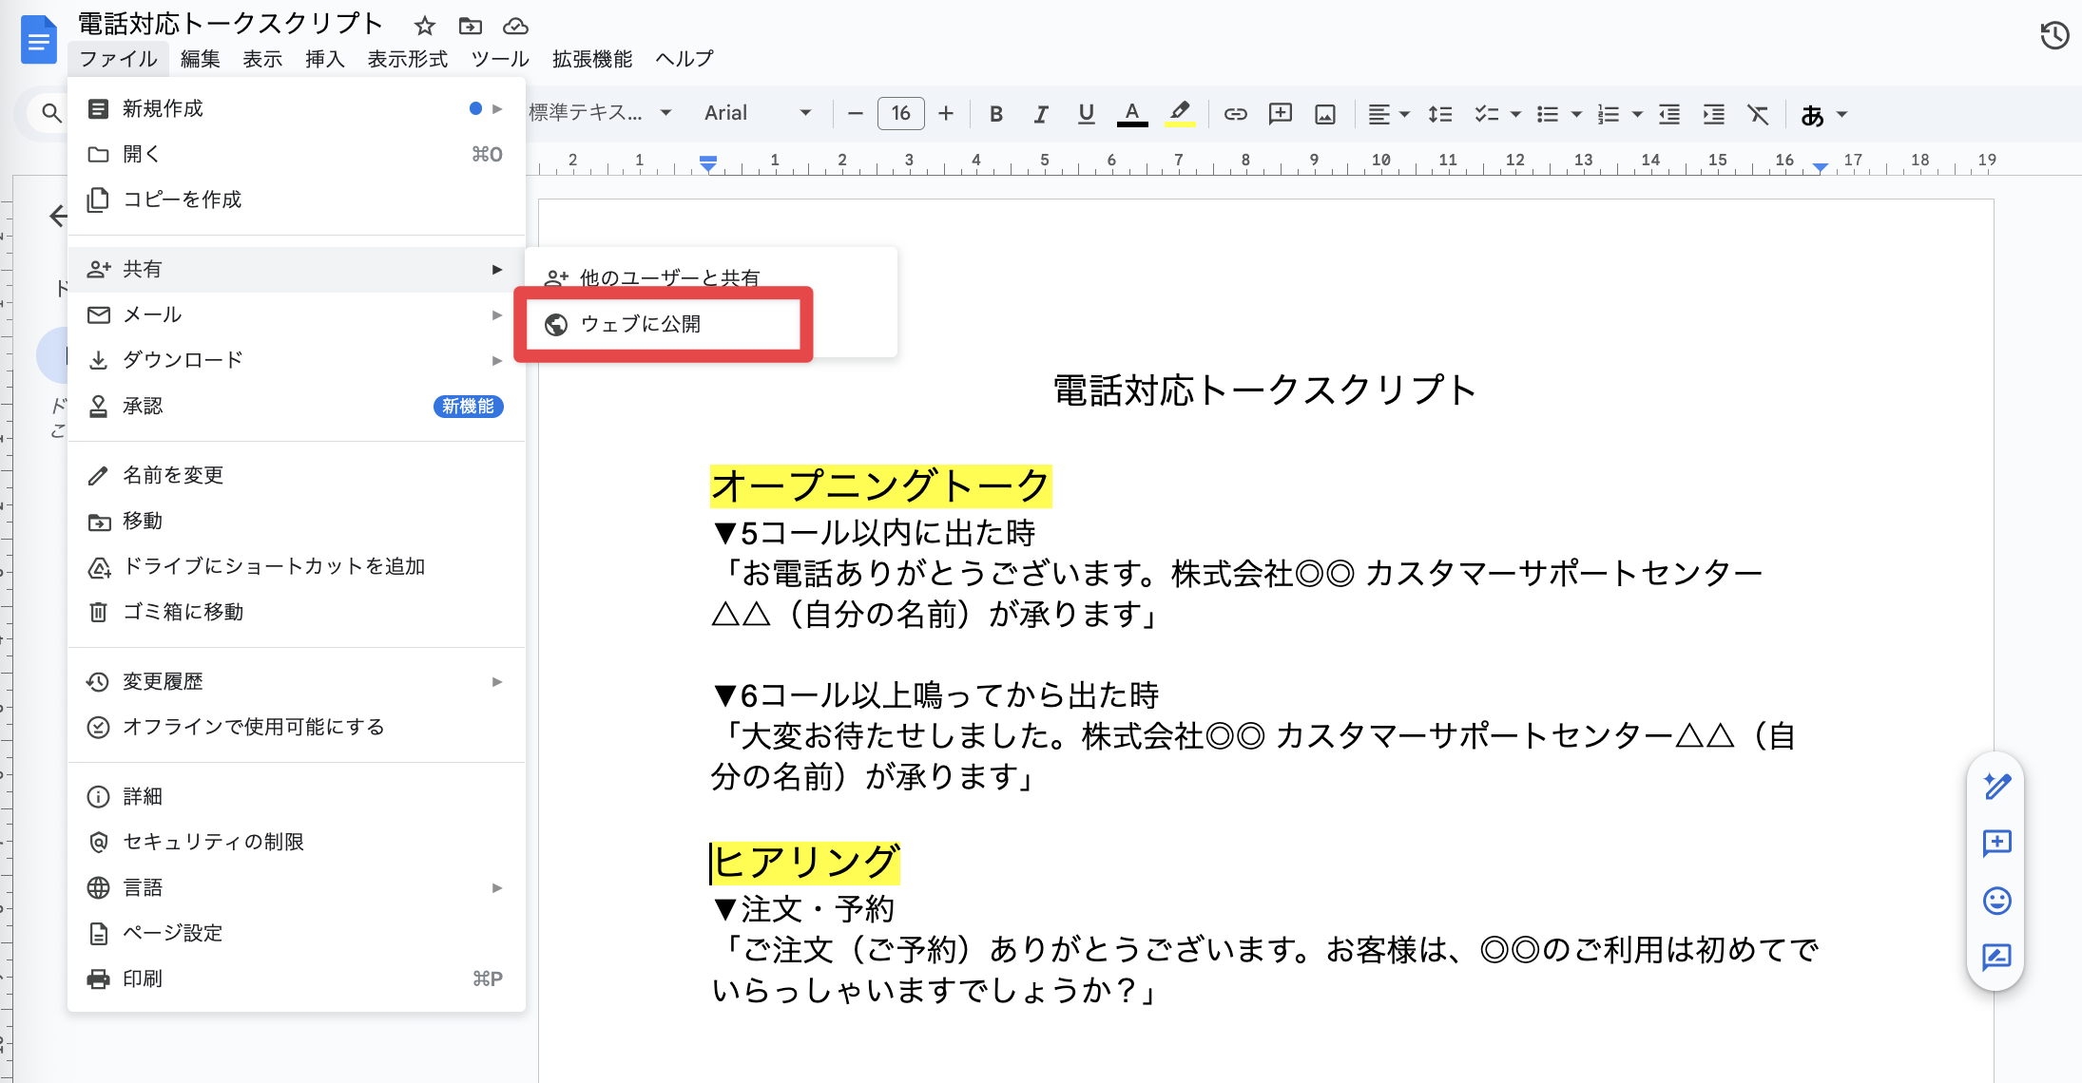
Task: Click the bulleted list icon
Action: pyautogui.click(x=1548, y=114)
